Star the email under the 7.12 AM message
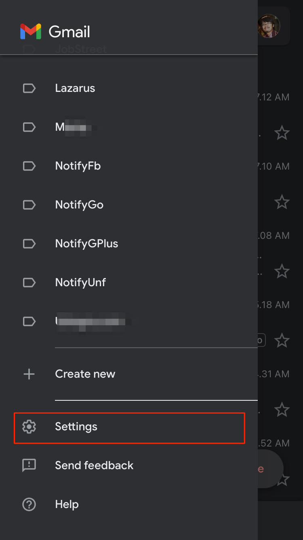 (282, 132)
